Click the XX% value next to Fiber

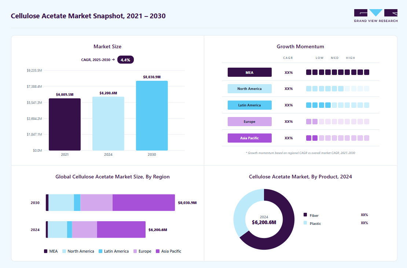[364, 215]
